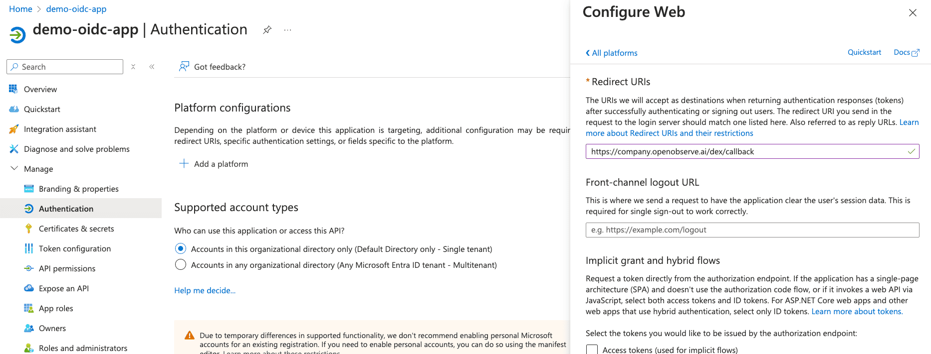Click the Integration assistant rocket icon
Screen dimensions: 931x354
tap(13, 129)
